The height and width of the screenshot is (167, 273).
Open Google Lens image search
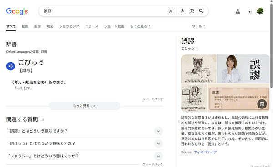(x=192, y=11)
